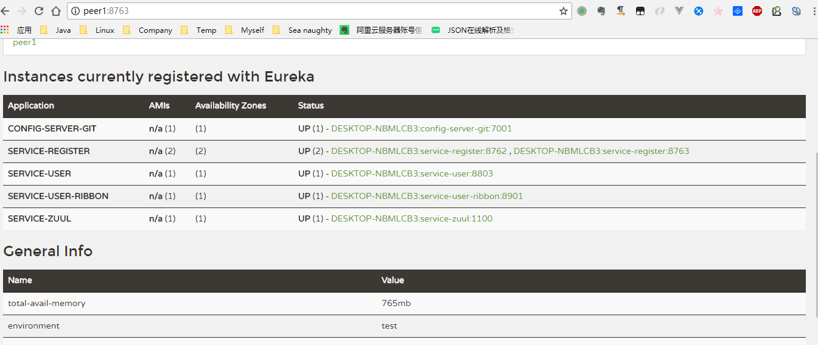
Task: Click the Vue devtools extension icon
Action: pyautogui.click(x=679, y=11)
